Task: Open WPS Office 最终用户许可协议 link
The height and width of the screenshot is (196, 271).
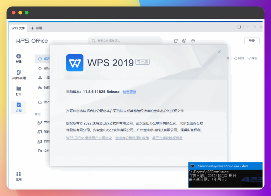Action: tap(89, 138)
